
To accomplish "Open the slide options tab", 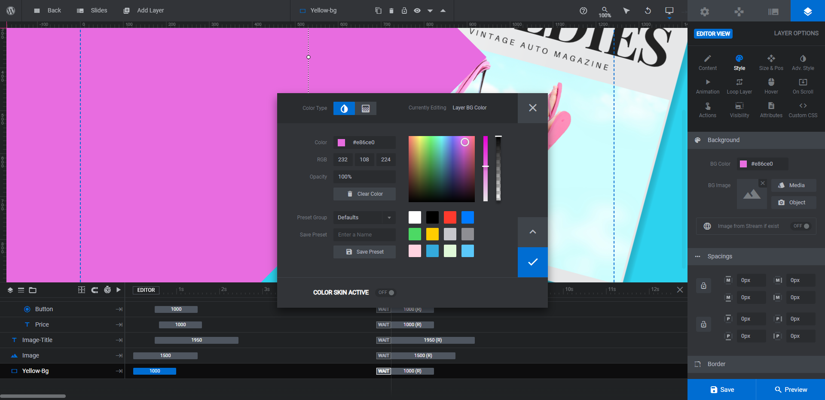I will point(773,12).
